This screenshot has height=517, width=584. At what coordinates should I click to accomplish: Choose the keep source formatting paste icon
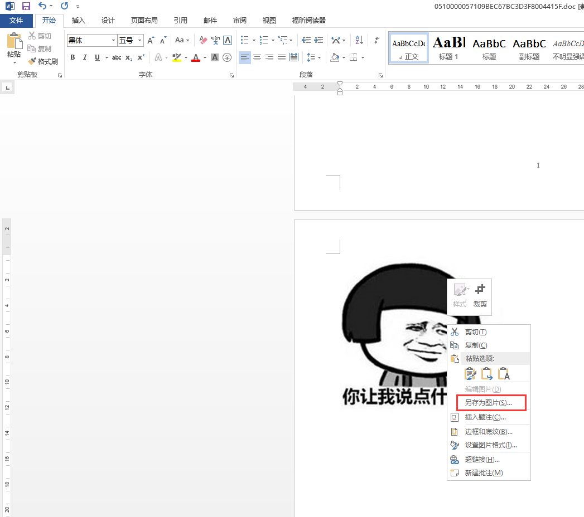coord(470,373)
